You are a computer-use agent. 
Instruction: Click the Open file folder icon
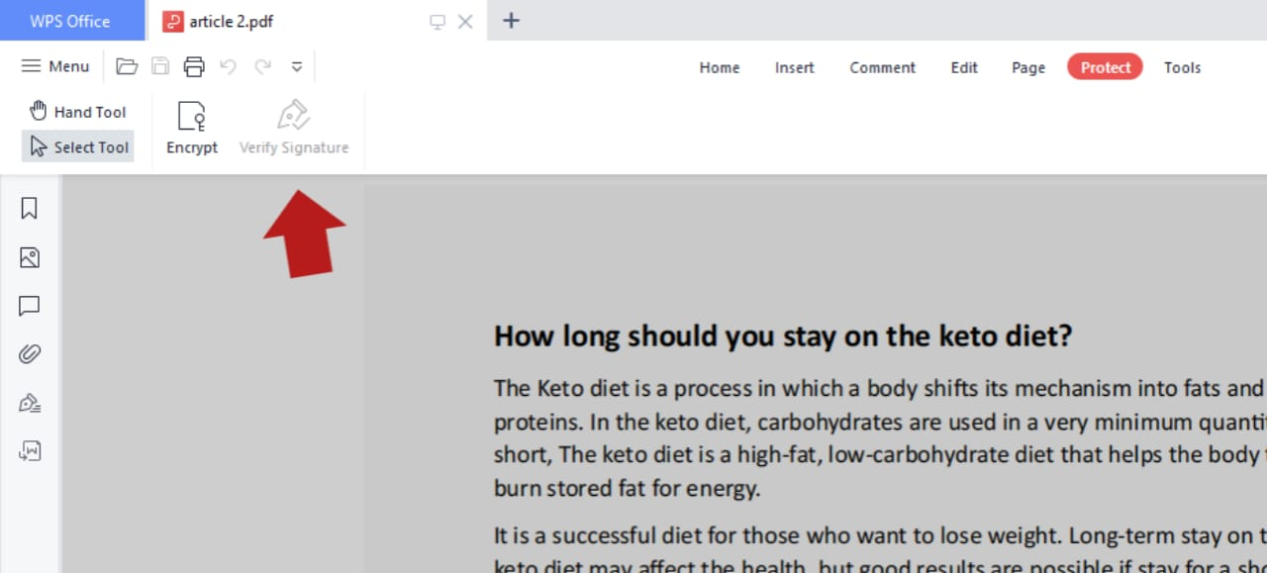tap(127, 66)
